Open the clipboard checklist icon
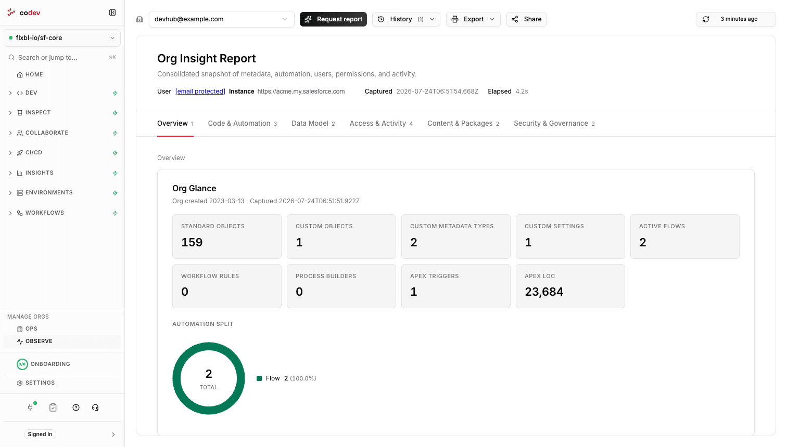787x447 pixels. click(53, 407)
